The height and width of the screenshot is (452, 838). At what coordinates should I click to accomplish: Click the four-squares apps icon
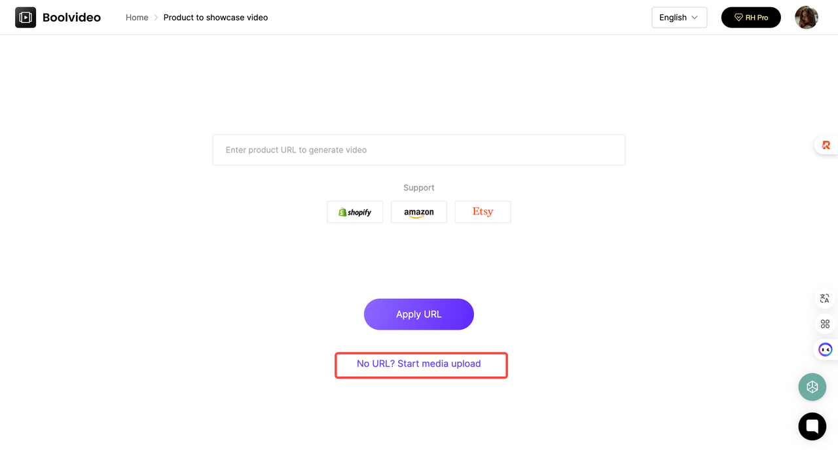tap(825, 324)
